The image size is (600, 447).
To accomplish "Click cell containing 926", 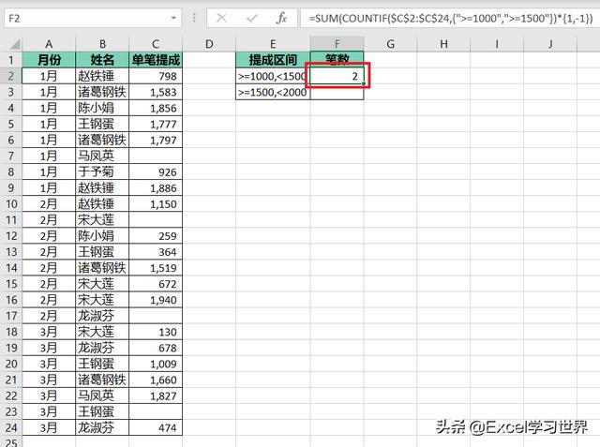I will [156, 172].
